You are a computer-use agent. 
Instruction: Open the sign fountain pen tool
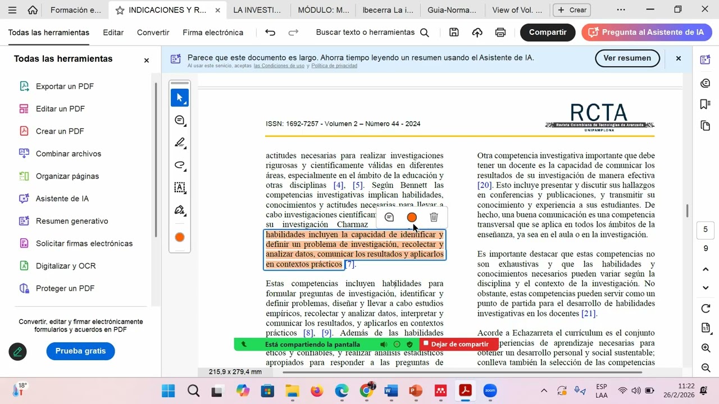coord(180,210)
